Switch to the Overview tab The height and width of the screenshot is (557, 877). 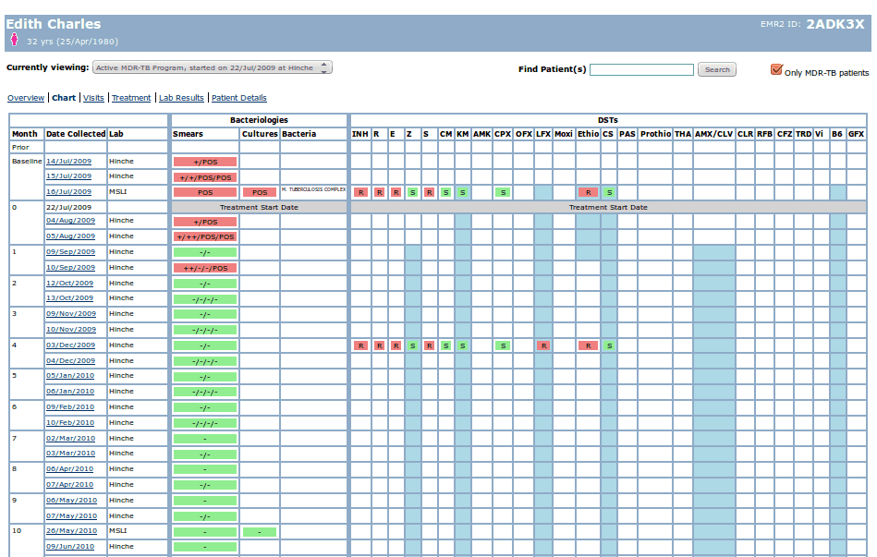coord(26,98)
